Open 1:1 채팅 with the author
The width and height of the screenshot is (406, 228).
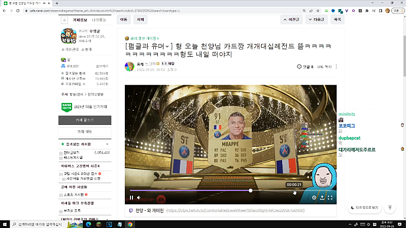pos(168,64)
